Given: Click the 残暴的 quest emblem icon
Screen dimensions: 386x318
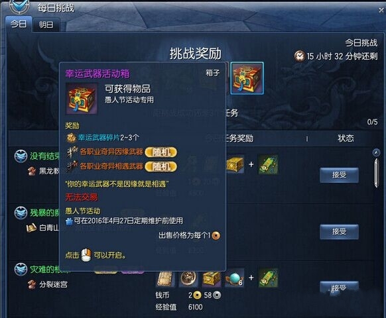Looking at the screenshot, I should pos(21,213).
